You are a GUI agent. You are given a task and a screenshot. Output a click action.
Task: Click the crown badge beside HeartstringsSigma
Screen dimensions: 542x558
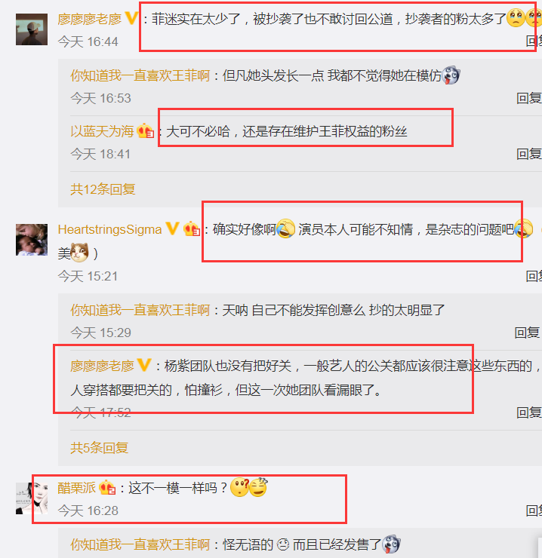[x=192, y=228]
